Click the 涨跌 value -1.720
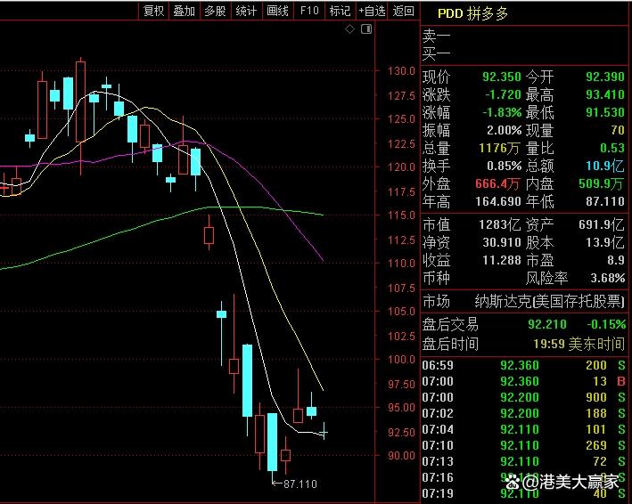632x504 pixels. click(x=503, y=94)
